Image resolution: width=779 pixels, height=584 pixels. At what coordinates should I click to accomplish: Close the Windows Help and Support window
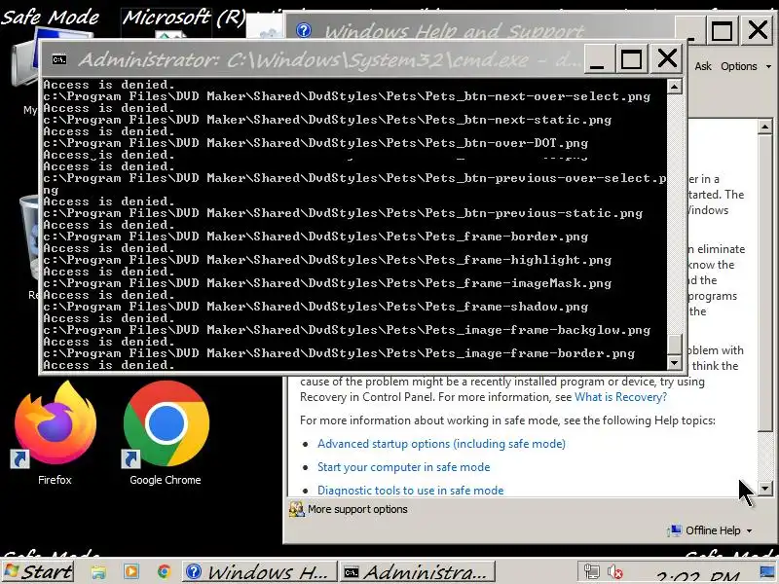coord(758,31)
